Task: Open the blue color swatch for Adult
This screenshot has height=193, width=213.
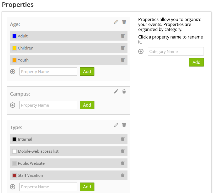Action: point(14,36)
